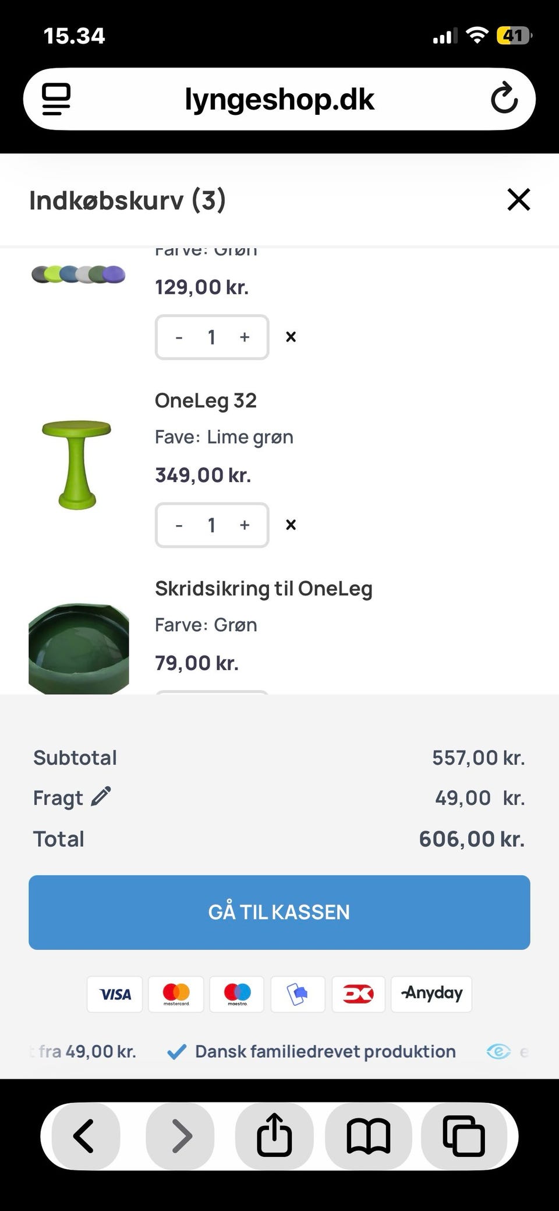The width and height of the screenshot is (559, 1211).
Task: Increase OneLeg 32 quantity with plus
Action: click(245, 525)
